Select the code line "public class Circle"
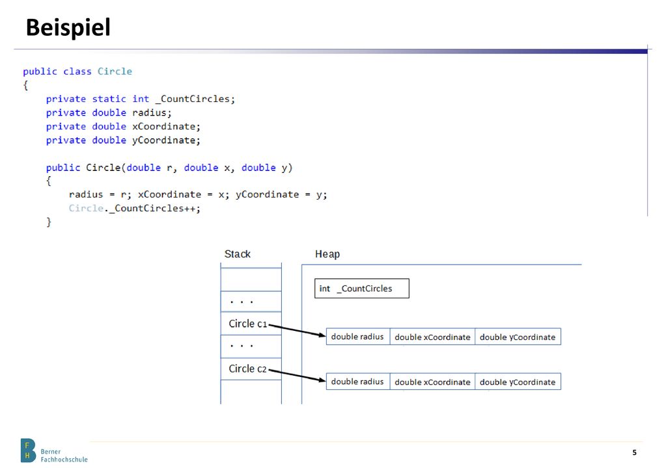The image size is (666, 468). tap(77, 71)
